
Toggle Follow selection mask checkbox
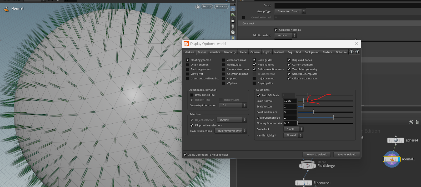254,69
